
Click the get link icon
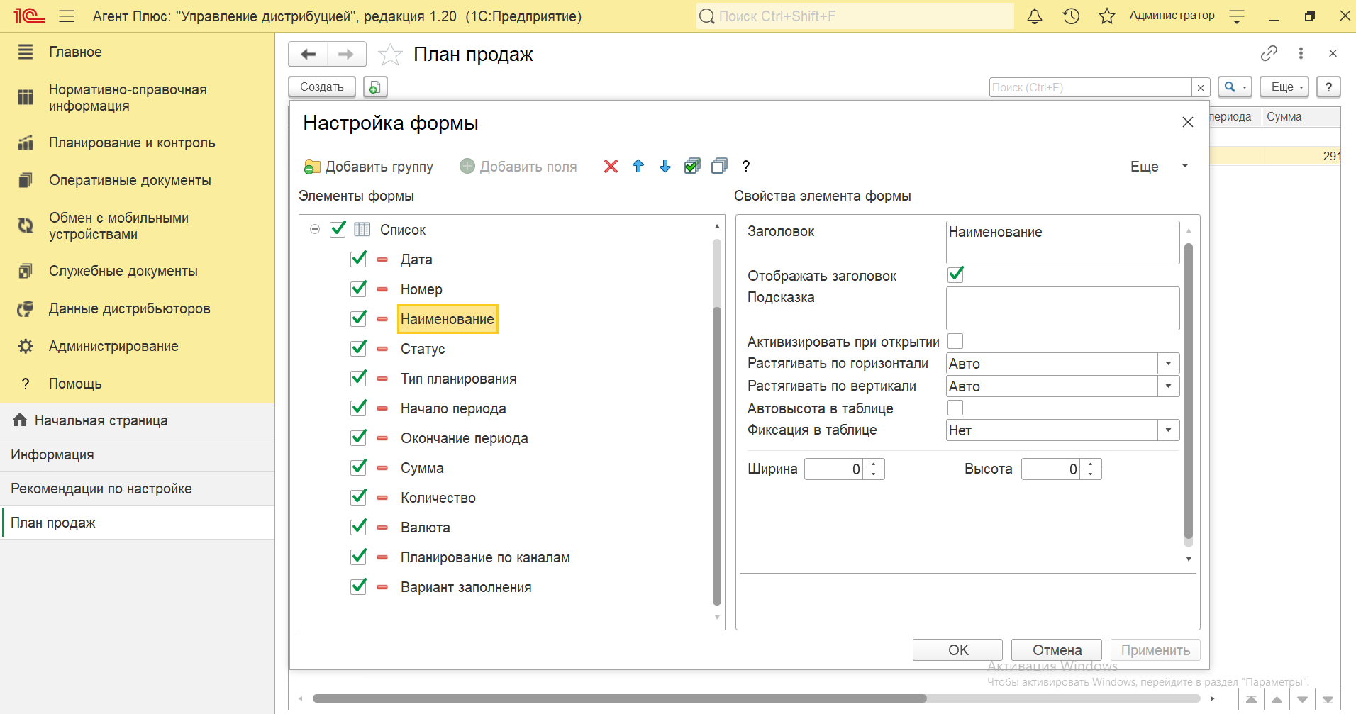pyautogui.click(x=1269, y=53)
